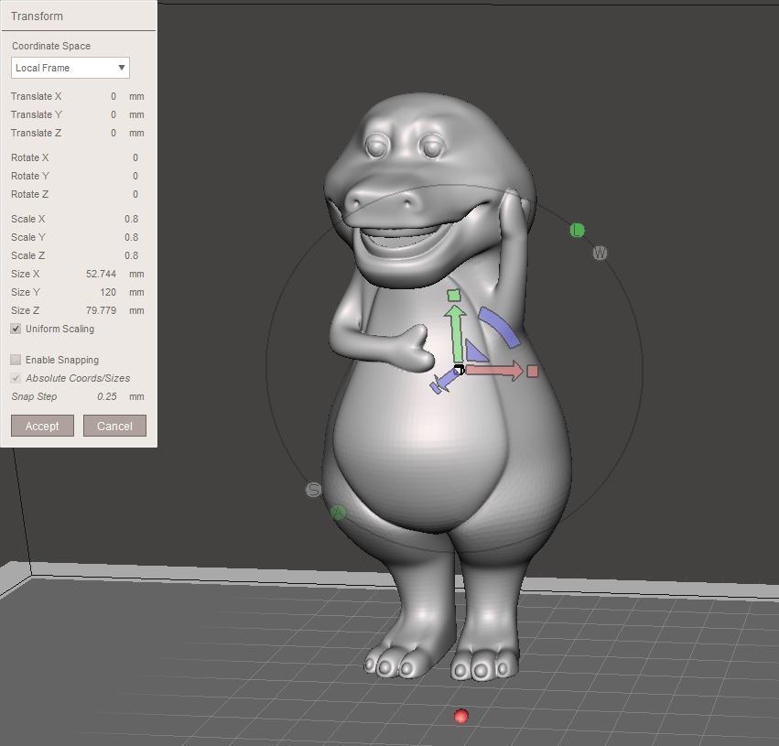
Task: Select the Rotate Y value field
Action: tap(135, 176)
